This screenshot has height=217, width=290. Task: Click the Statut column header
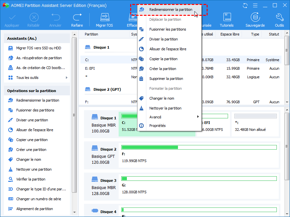pos(274,34)
